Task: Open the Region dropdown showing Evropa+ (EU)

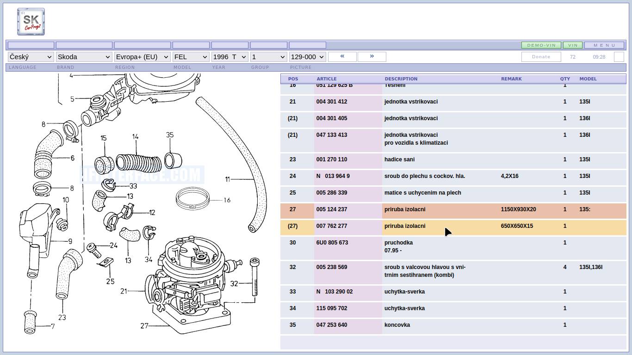Action: [x=142, y=57]
